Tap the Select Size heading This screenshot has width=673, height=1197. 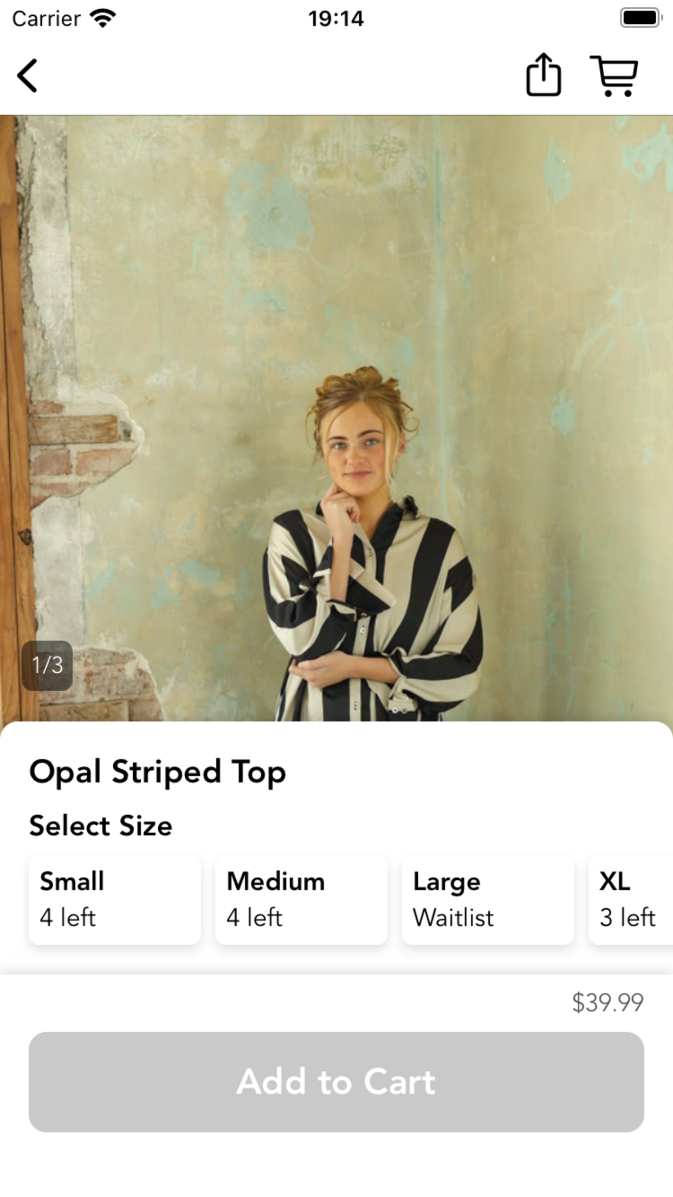[x=101, y=826]
